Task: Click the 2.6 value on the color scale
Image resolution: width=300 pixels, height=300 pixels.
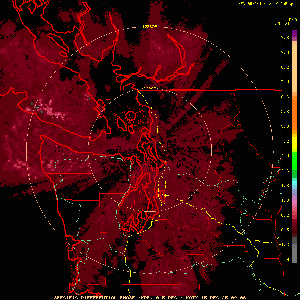Action: (285, 171)
